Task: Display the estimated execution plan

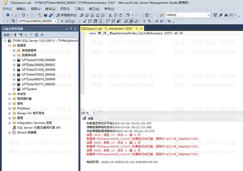Action: pyautogui.click(x=90, y=21)
